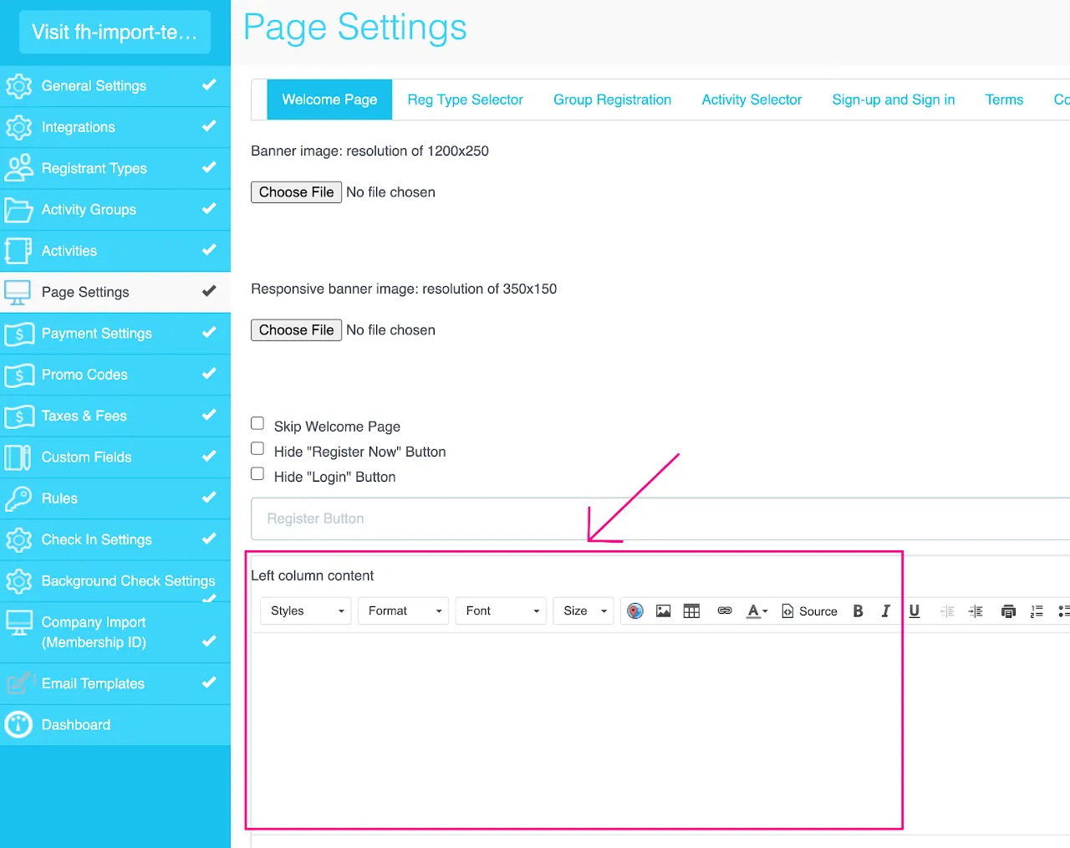Click the Promo Codes dollar icon
Viewport: 1070px width, 848px height.
pos(19,375)
